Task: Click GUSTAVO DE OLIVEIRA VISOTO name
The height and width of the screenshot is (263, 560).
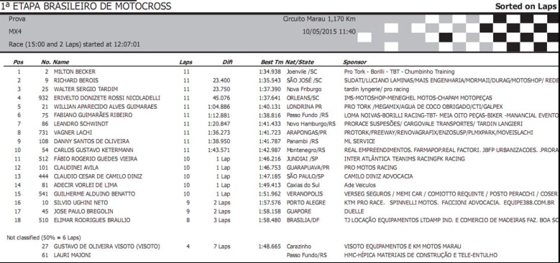Action: tap(107, 247)
